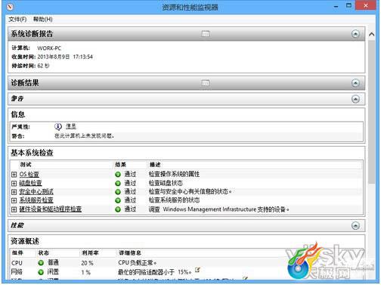The width and height of the screenshot is (381, 285).
Task: Click green status icon for 安全中心测试
Action: [x=118, y=192]
